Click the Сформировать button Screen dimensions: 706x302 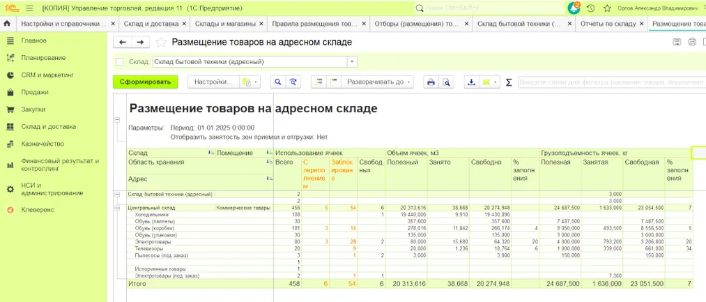pyautogui.click(x=145, y=82)
